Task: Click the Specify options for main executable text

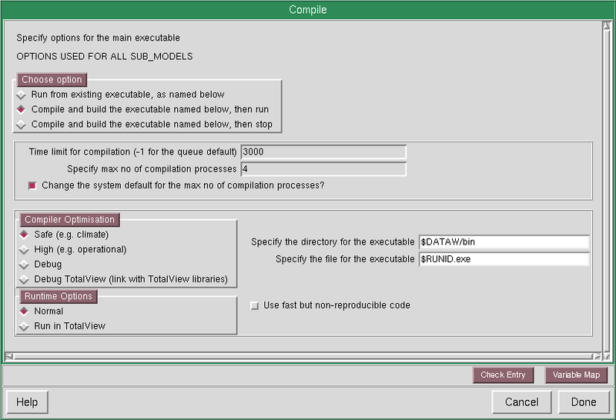Action: (x=99, y=38)
